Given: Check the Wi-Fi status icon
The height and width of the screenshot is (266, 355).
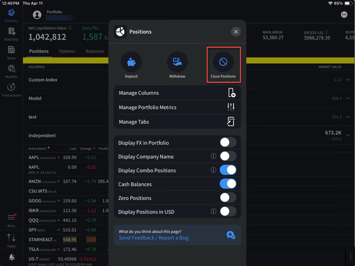Looking at the screenshot, I should 330,3.
